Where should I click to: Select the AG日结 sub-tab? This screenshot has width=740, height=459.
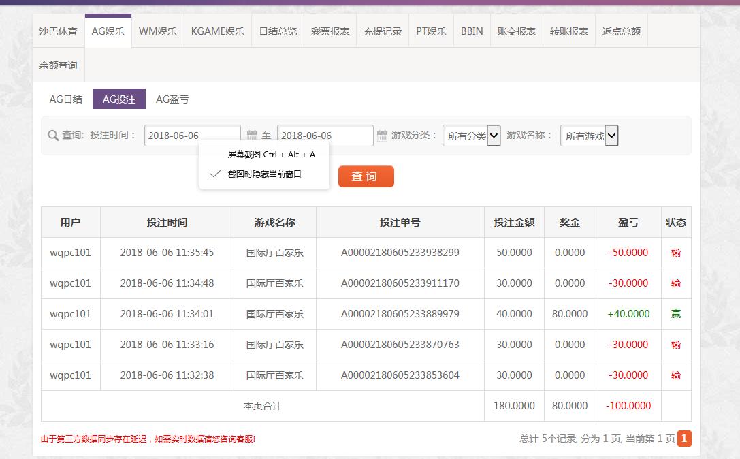click(x=65, y=99)
